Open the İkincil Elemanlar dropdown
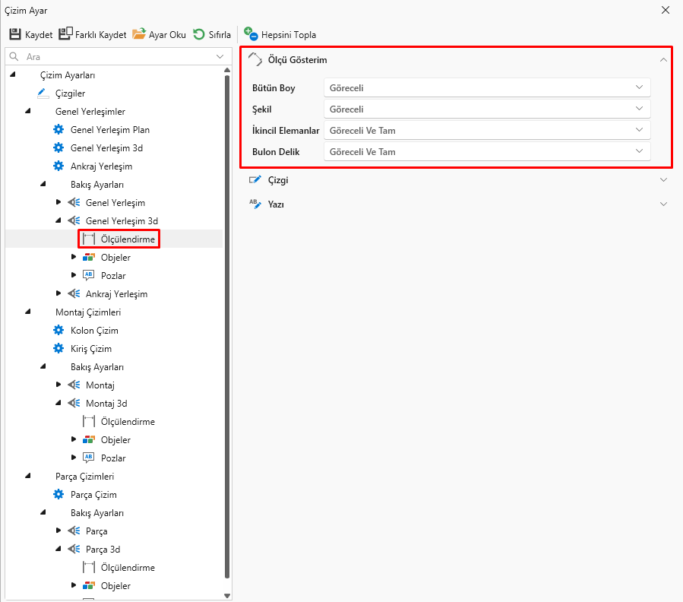This screenshot has width=683, height=602. pyautogui.click(x=487, y=131)
